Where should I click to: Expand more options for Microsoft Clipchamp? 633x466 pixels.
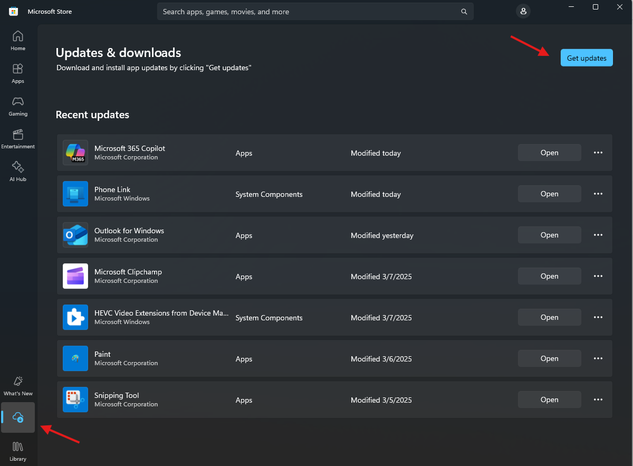[x=598, y=276]
